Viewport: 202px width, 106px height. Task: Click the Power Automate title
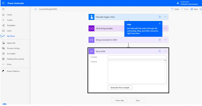15,3
